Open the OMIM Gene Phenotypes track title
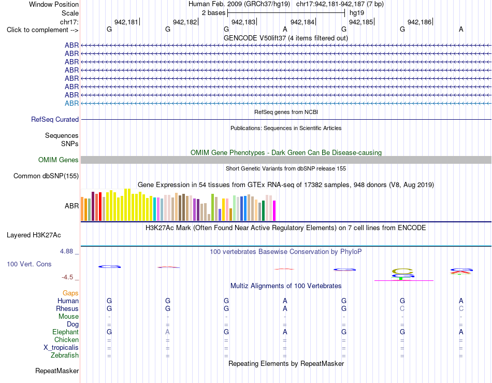This screenshot has width=492, height=383. pos(286,152)
